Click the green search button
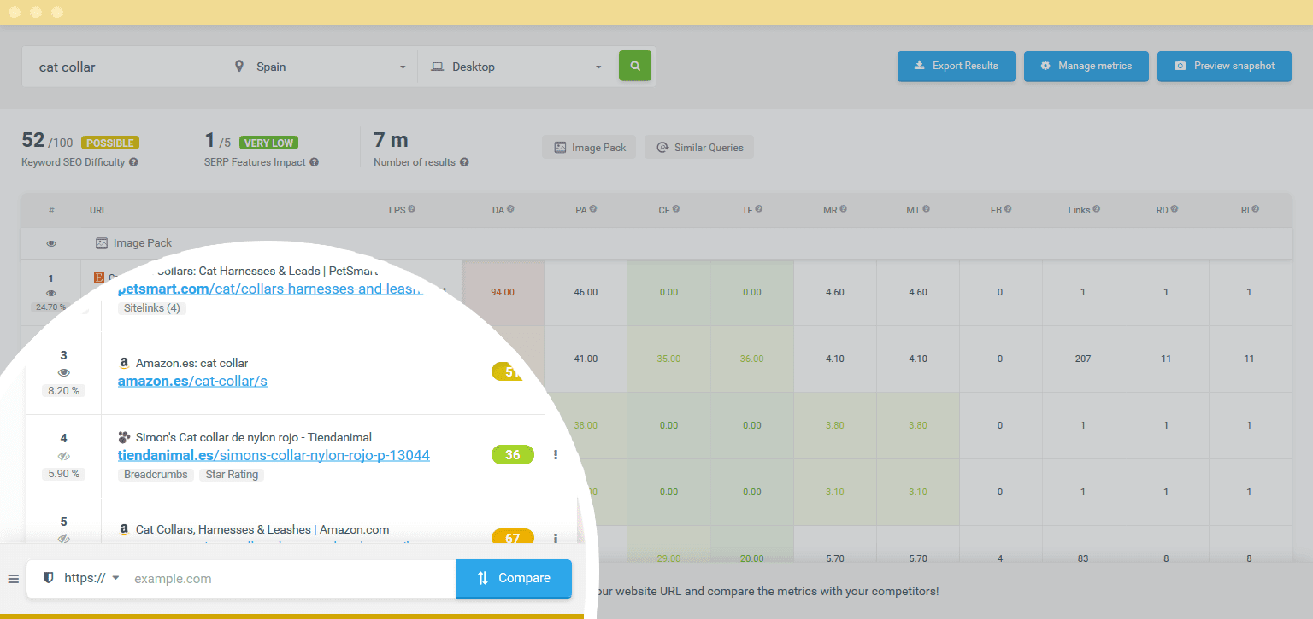This screenshot has width=1313, height=619. pos(634,66)
